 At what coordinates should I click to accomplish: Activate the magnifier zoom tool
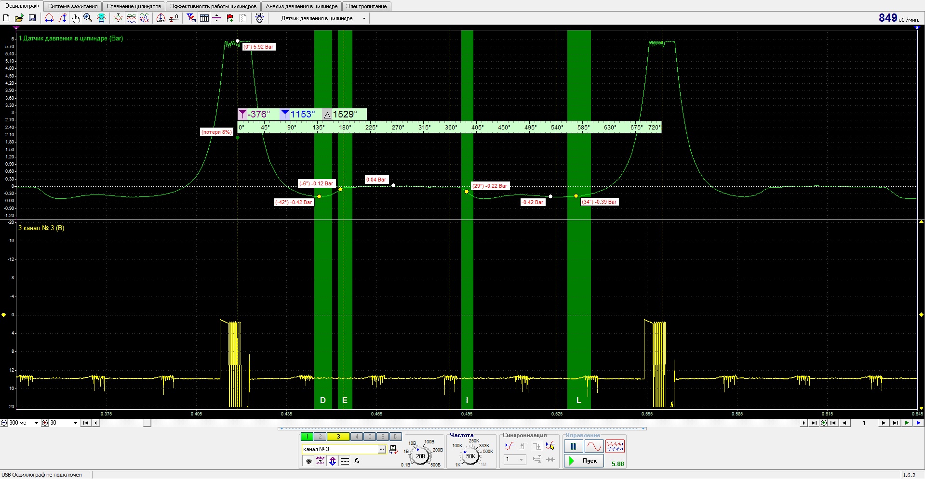[x=88, y=18]
